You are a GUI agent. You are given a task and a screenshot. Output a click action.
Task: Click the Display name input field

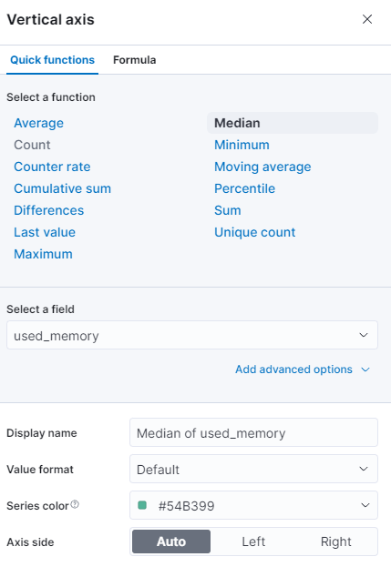tap(253, 432)
